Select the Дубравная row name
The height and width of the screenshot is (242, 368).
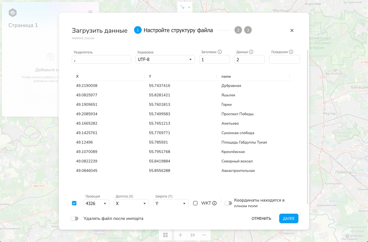(231, 86)
